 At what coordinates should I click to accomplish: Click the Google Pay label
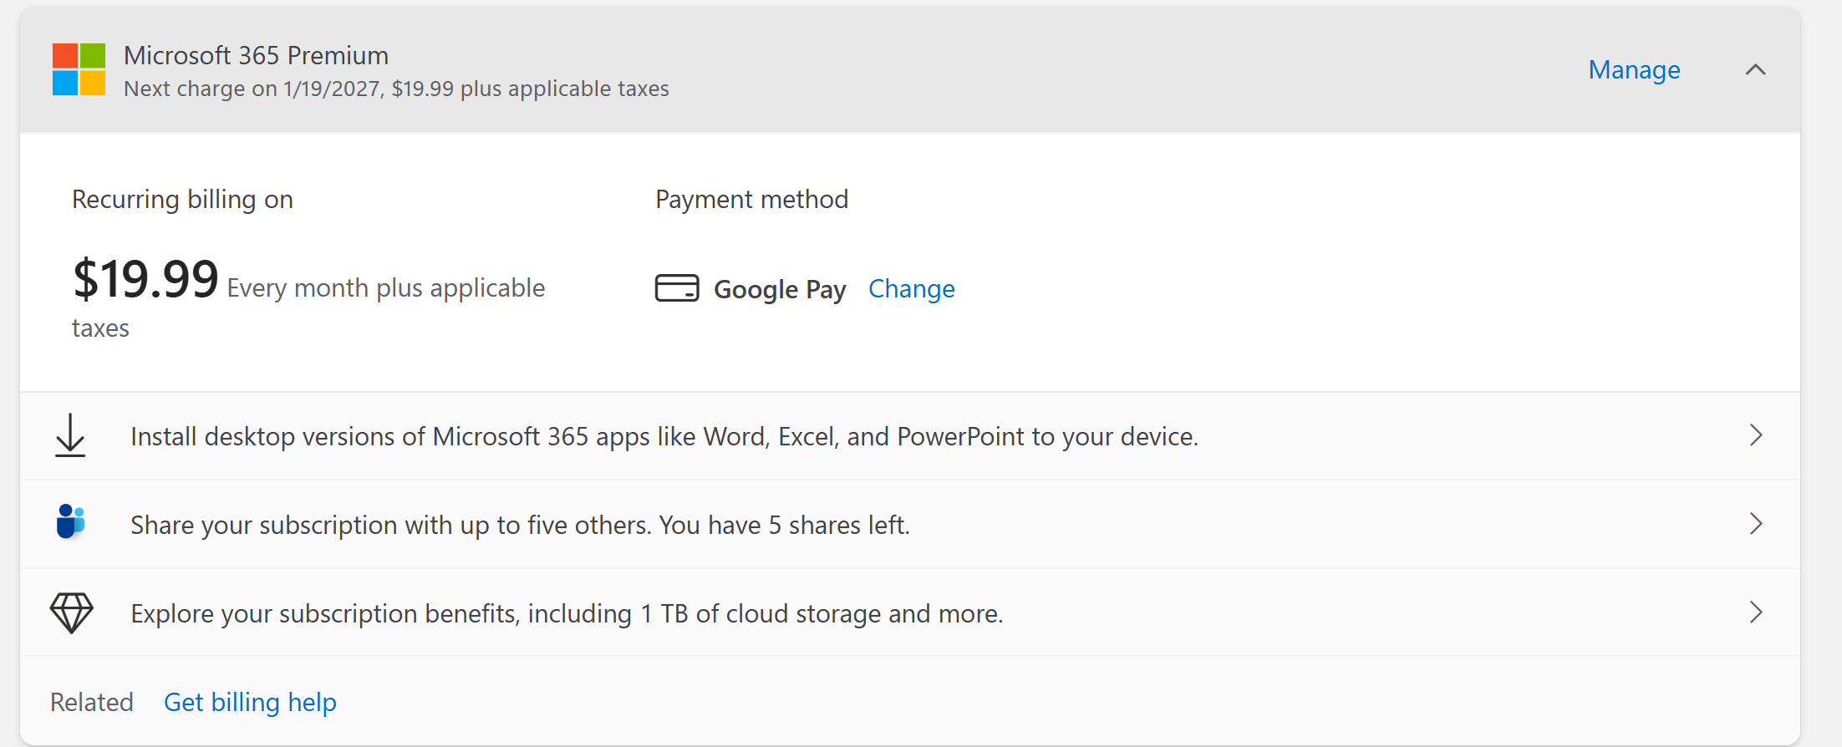point(780,290)
